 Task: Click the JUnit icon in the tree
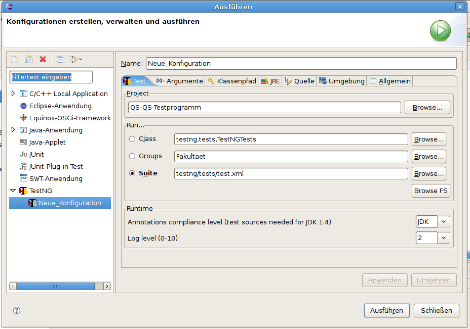coord(23,154)
